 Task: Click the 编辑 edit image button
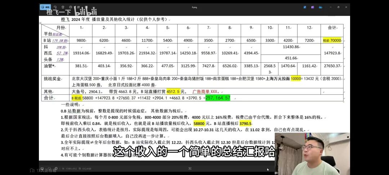45,7
